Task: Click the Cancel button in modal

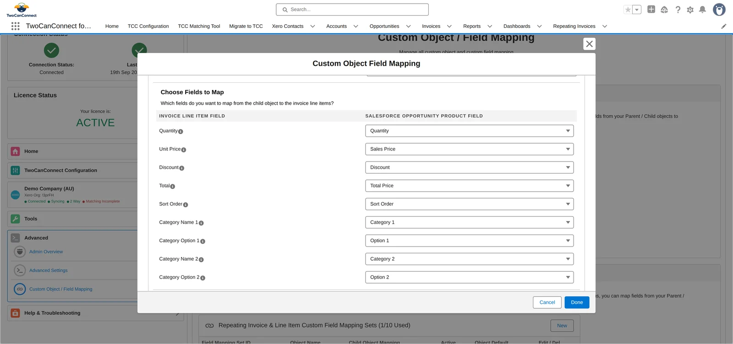Action: click(x=547, y=302)
